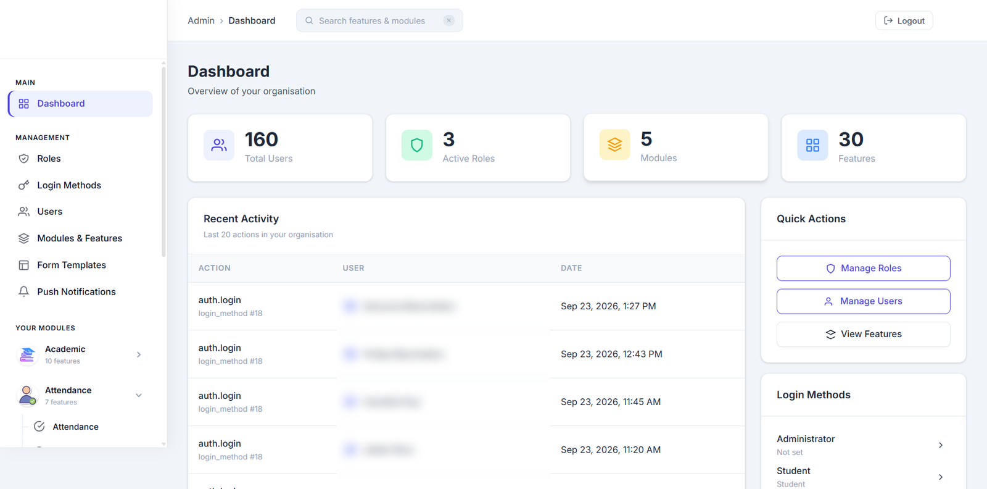The width and height of the screenshot is (987, 489).
Task: Open the Student login method chevron
Action: pos(941,477)
